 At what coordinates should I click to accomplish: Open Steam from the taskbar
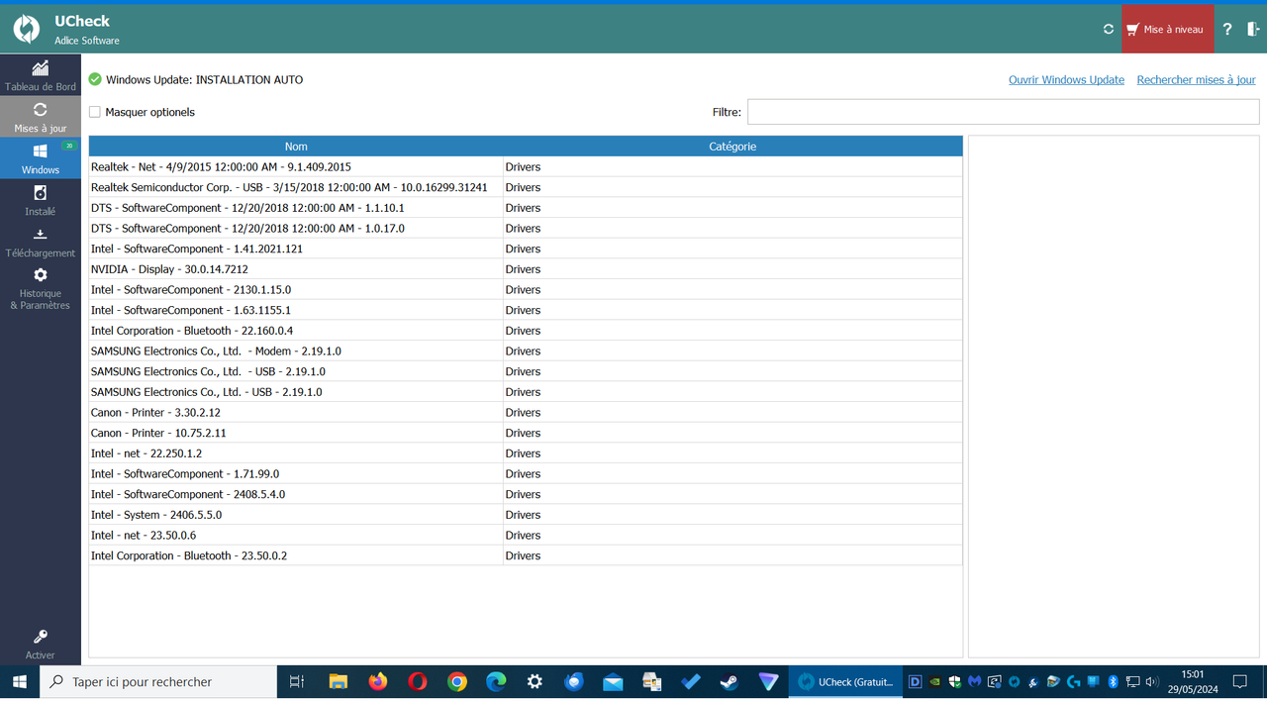(730, 682)
